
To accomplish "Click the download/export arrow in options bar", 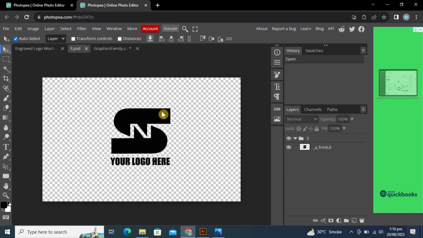I will (150, 39).
